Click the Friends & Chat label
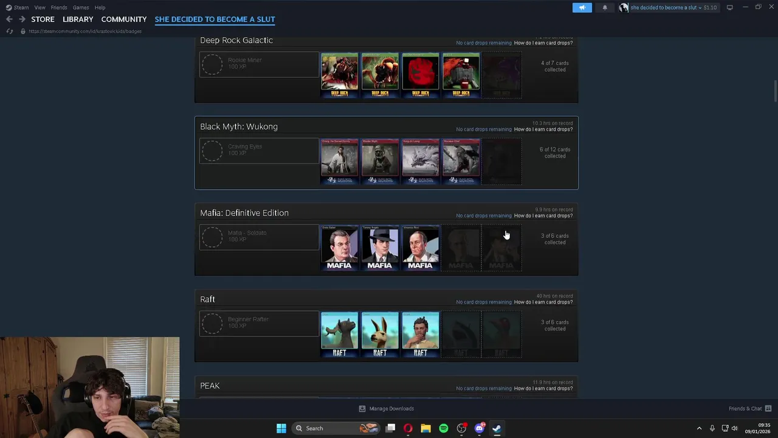Image resolution: width=778 pixels, height=438 pixels. click(x=745, y=409)
